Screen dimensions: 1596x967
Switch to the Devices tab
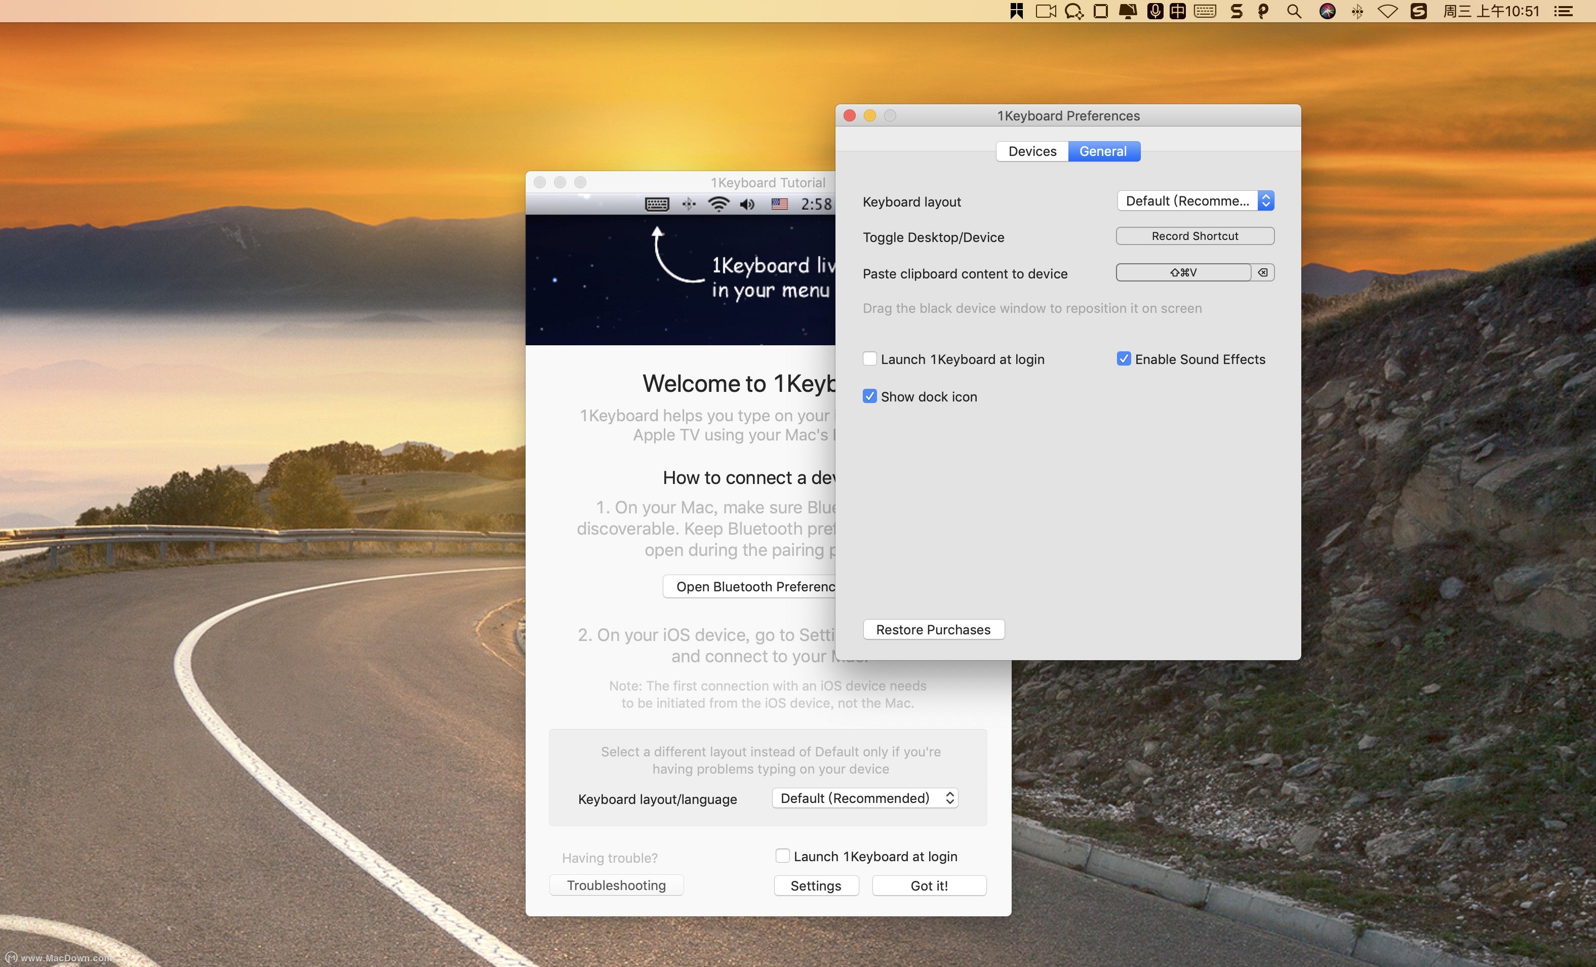pyautogui.click(x=1032, y=151)
